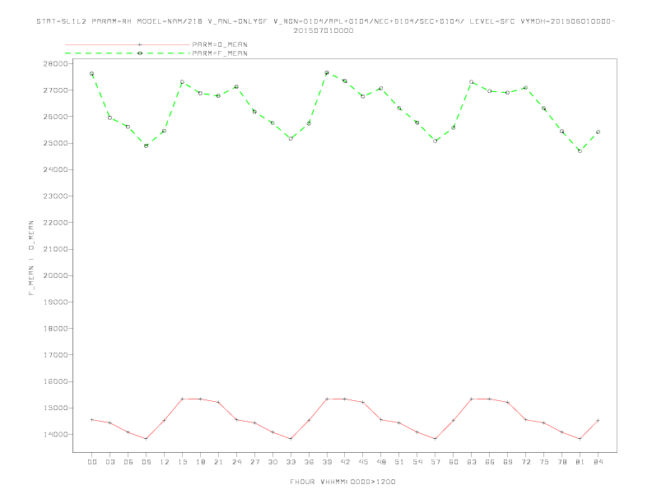Click the 15000 y-axis tick label
This screenshot has height=503, width=652.
(55, 408)
